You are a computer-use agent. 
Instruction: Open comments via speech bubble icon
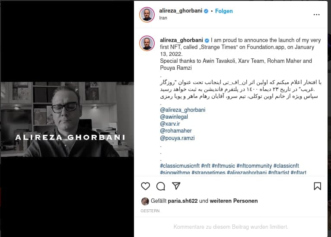[x=161, y=186]
